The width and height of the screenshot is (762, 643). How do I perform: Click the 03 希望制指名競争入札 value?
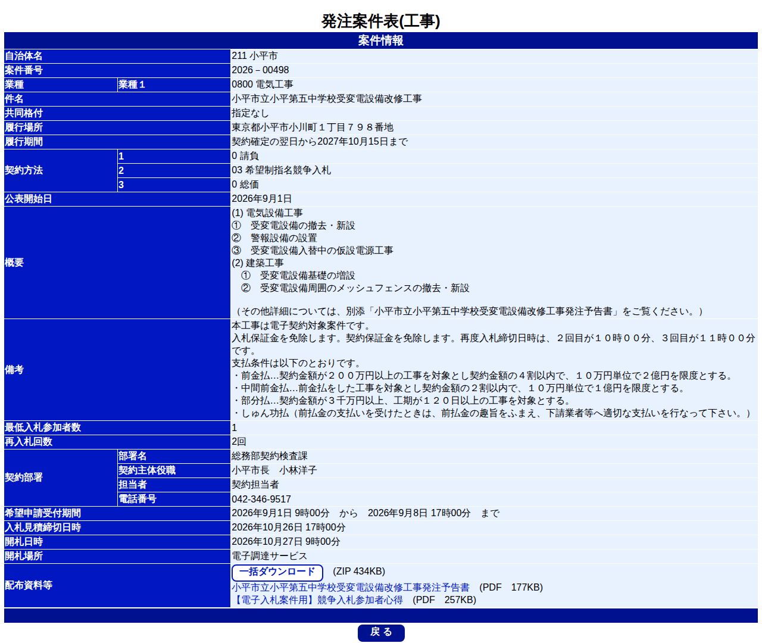tap(281, 170)
